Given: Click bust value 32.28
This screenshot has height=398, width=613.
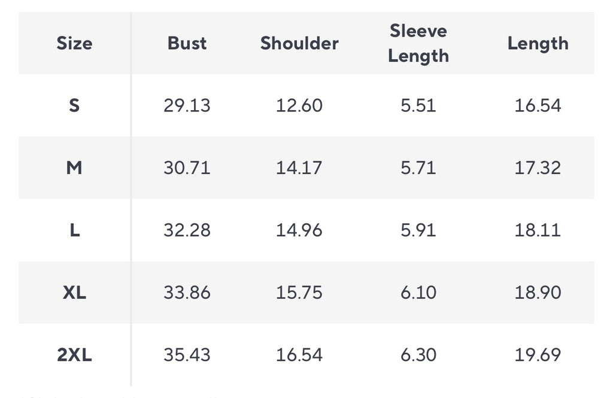Looking at the screenshot, I should [187, 230].
